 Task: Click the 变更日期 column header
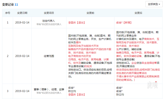tap(22, 13)
